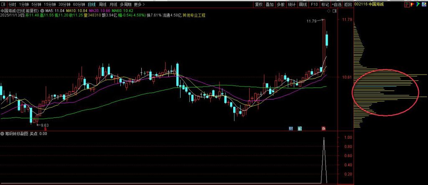Image resolution: width=428 pixels, height=185 pixels.
Task: Expand the 更多 period options
Action: 139,4
